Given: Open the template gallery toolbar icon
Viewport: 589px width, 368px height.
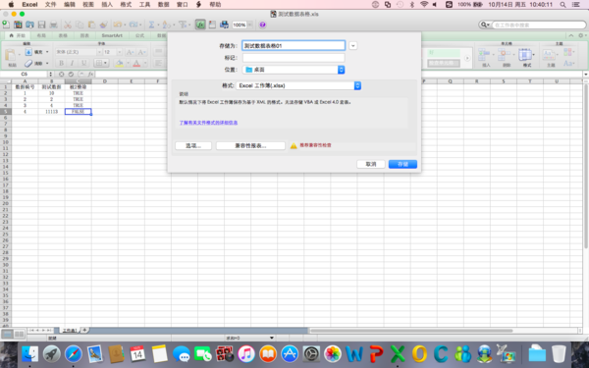Looking at the screenshot, I should 18,25.
